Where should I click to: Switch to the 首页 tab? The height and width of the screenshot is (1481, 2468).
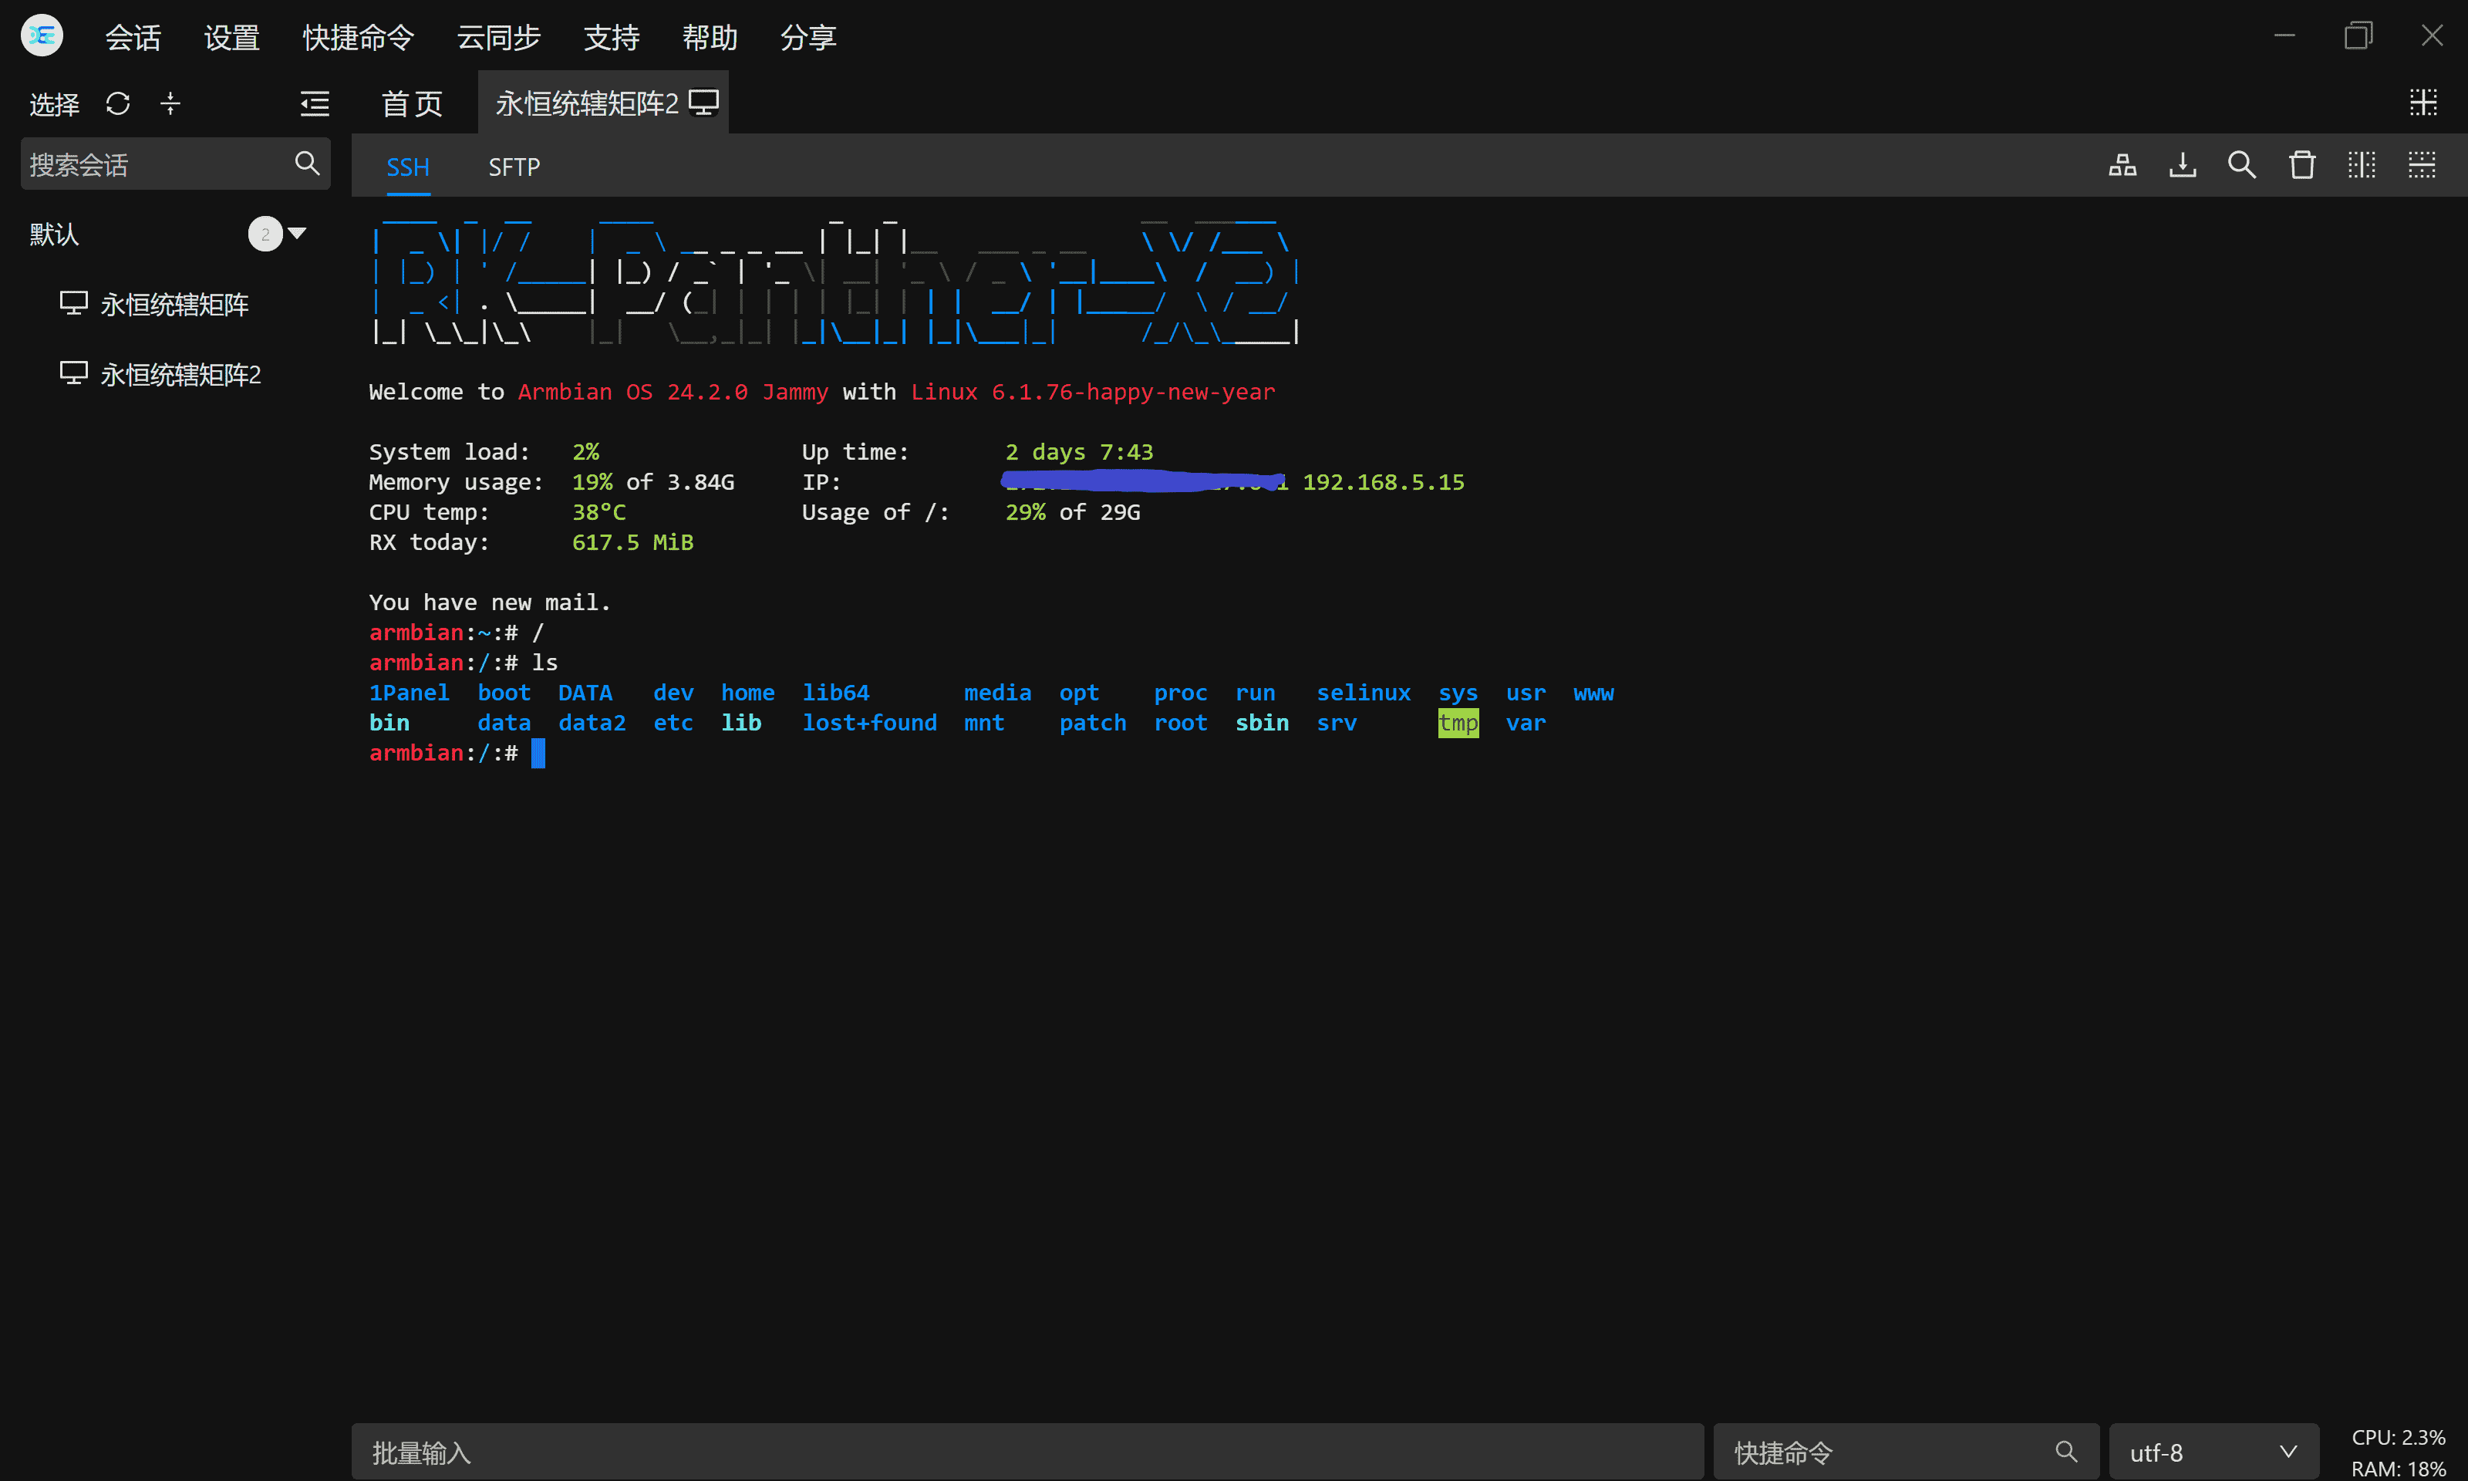point(411,103)
